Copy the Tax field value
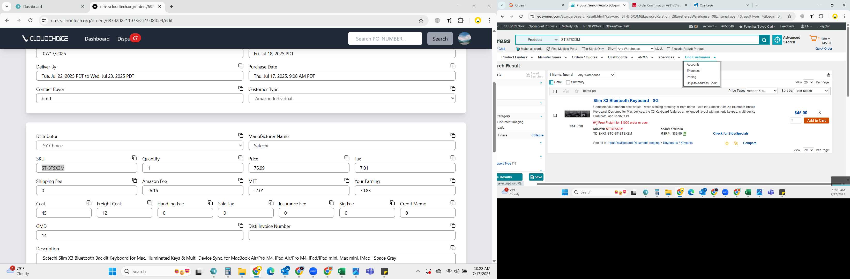The height and width of the screenshot is (279, 850). point(453,158)
